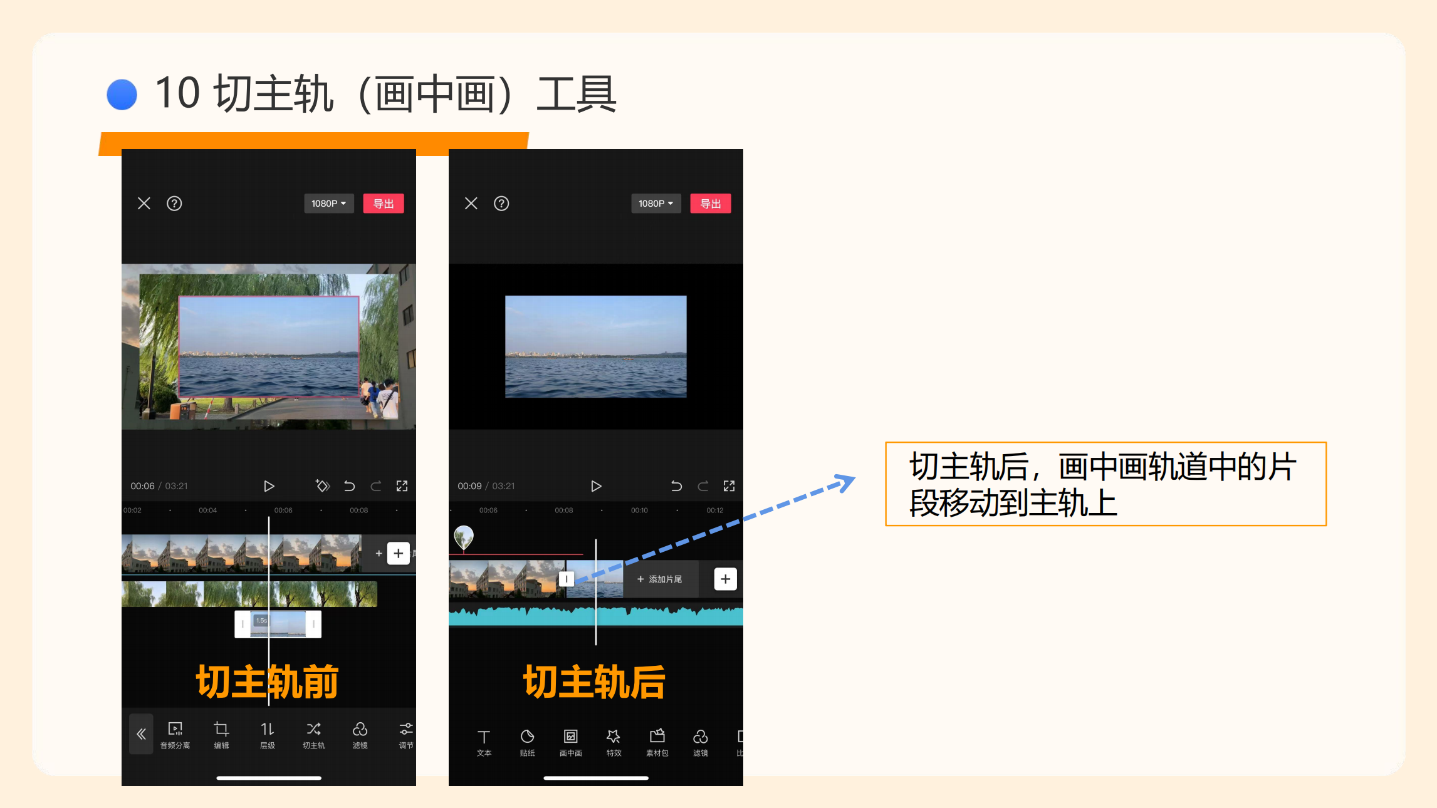Select the 层级 layer tool
Viewport: 1437px width, 808px height.
268,735
